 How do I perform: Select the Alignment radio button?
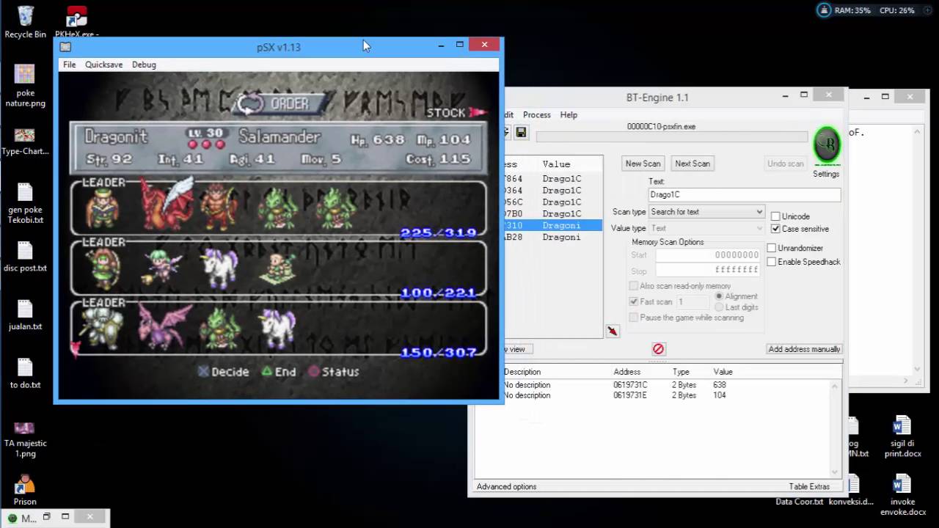[719, 296]
